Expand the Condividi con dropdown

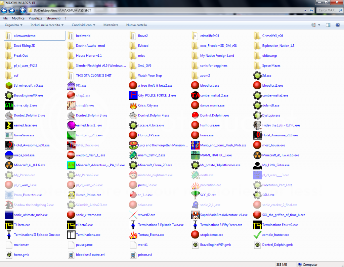pos(83,25)
